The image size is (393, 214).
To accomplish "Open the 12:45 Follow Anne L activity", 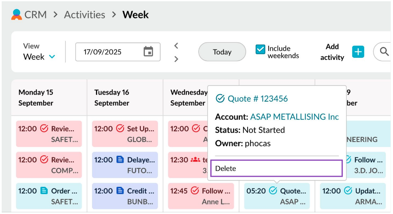I will point(200,196).
